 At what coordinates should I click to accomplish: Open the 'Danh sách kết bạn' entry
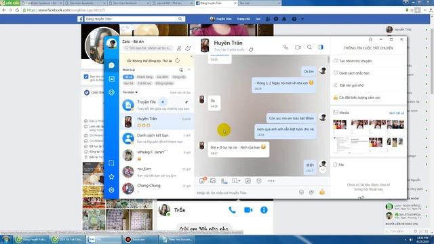pyautogui.click(x=157, y=138)
